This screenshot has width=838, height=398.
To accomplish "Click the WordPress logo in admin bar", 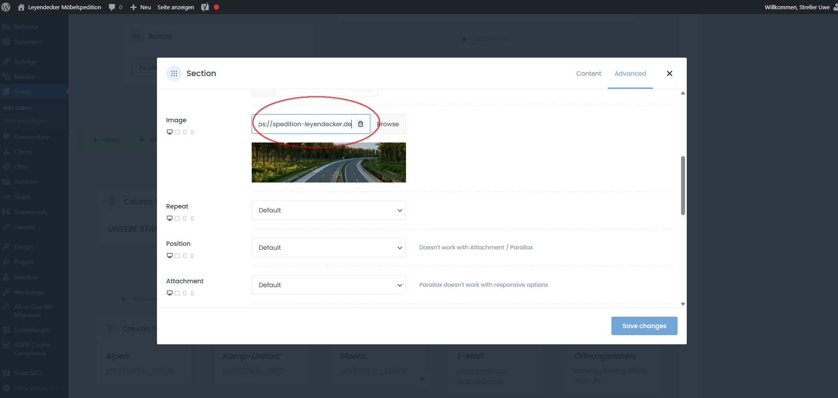I will click(6, 7).
